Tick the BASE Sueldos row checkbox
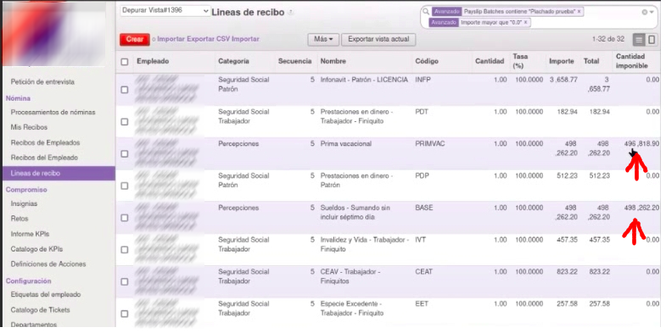The image size is (666, 333). pos(125,218)
